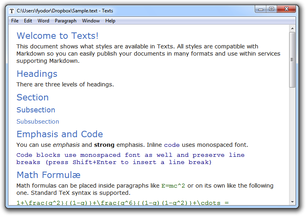
Task: Click the vertical scrollbar thumb
Action: [x=292, y=60]
